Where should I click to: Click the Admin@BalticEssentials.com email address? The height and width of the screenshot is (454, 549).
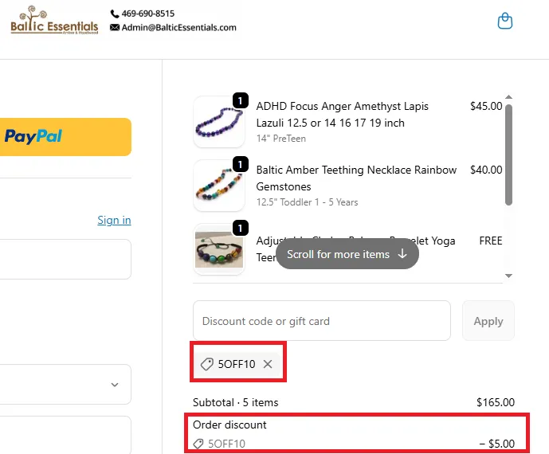[x=179, y=27]
